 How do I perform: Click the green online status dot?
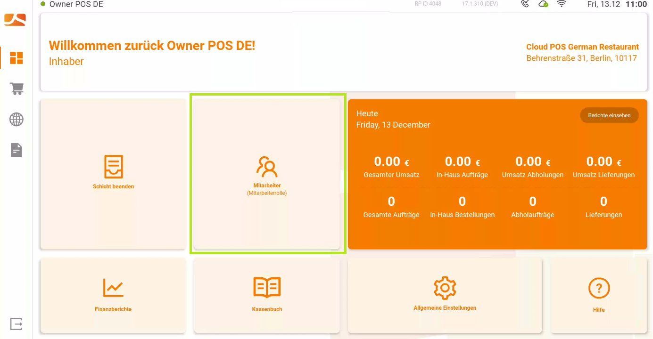(43, 4)
